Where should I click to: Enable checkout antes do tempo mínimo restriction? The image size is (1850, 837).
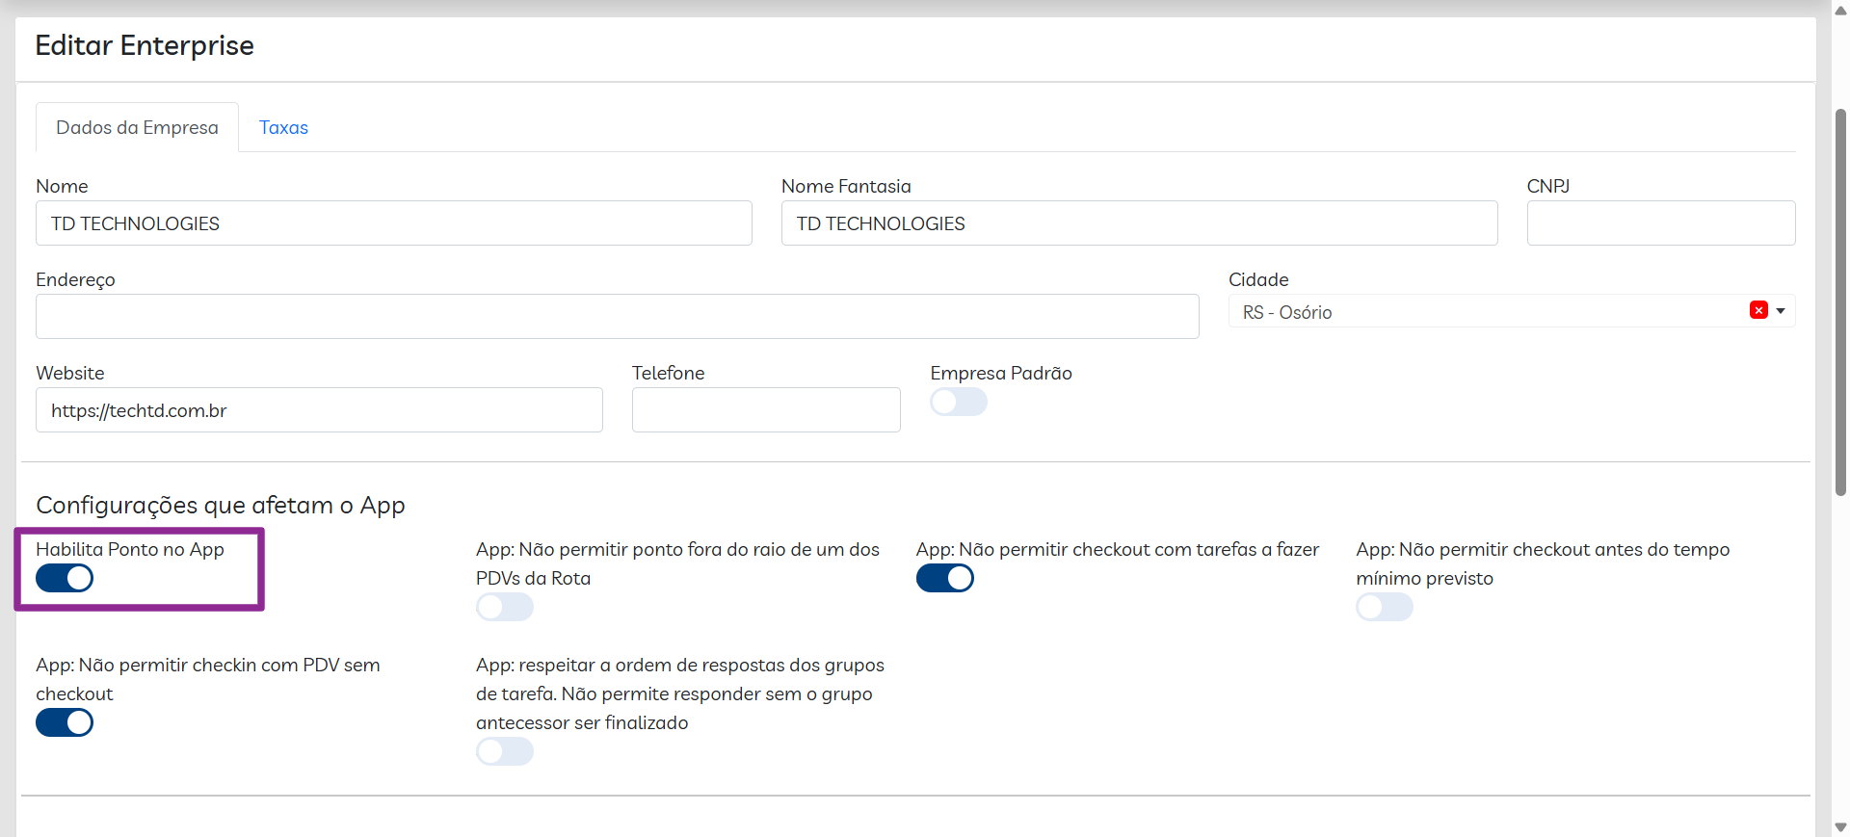[1384, 607]
